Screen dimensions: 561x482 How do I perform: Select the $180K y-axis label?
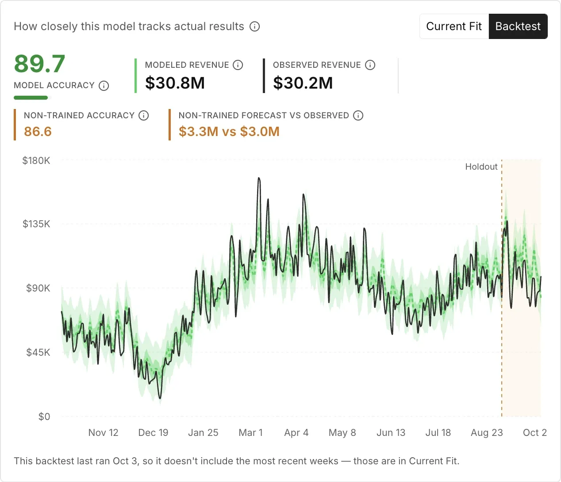click(36, 160)
